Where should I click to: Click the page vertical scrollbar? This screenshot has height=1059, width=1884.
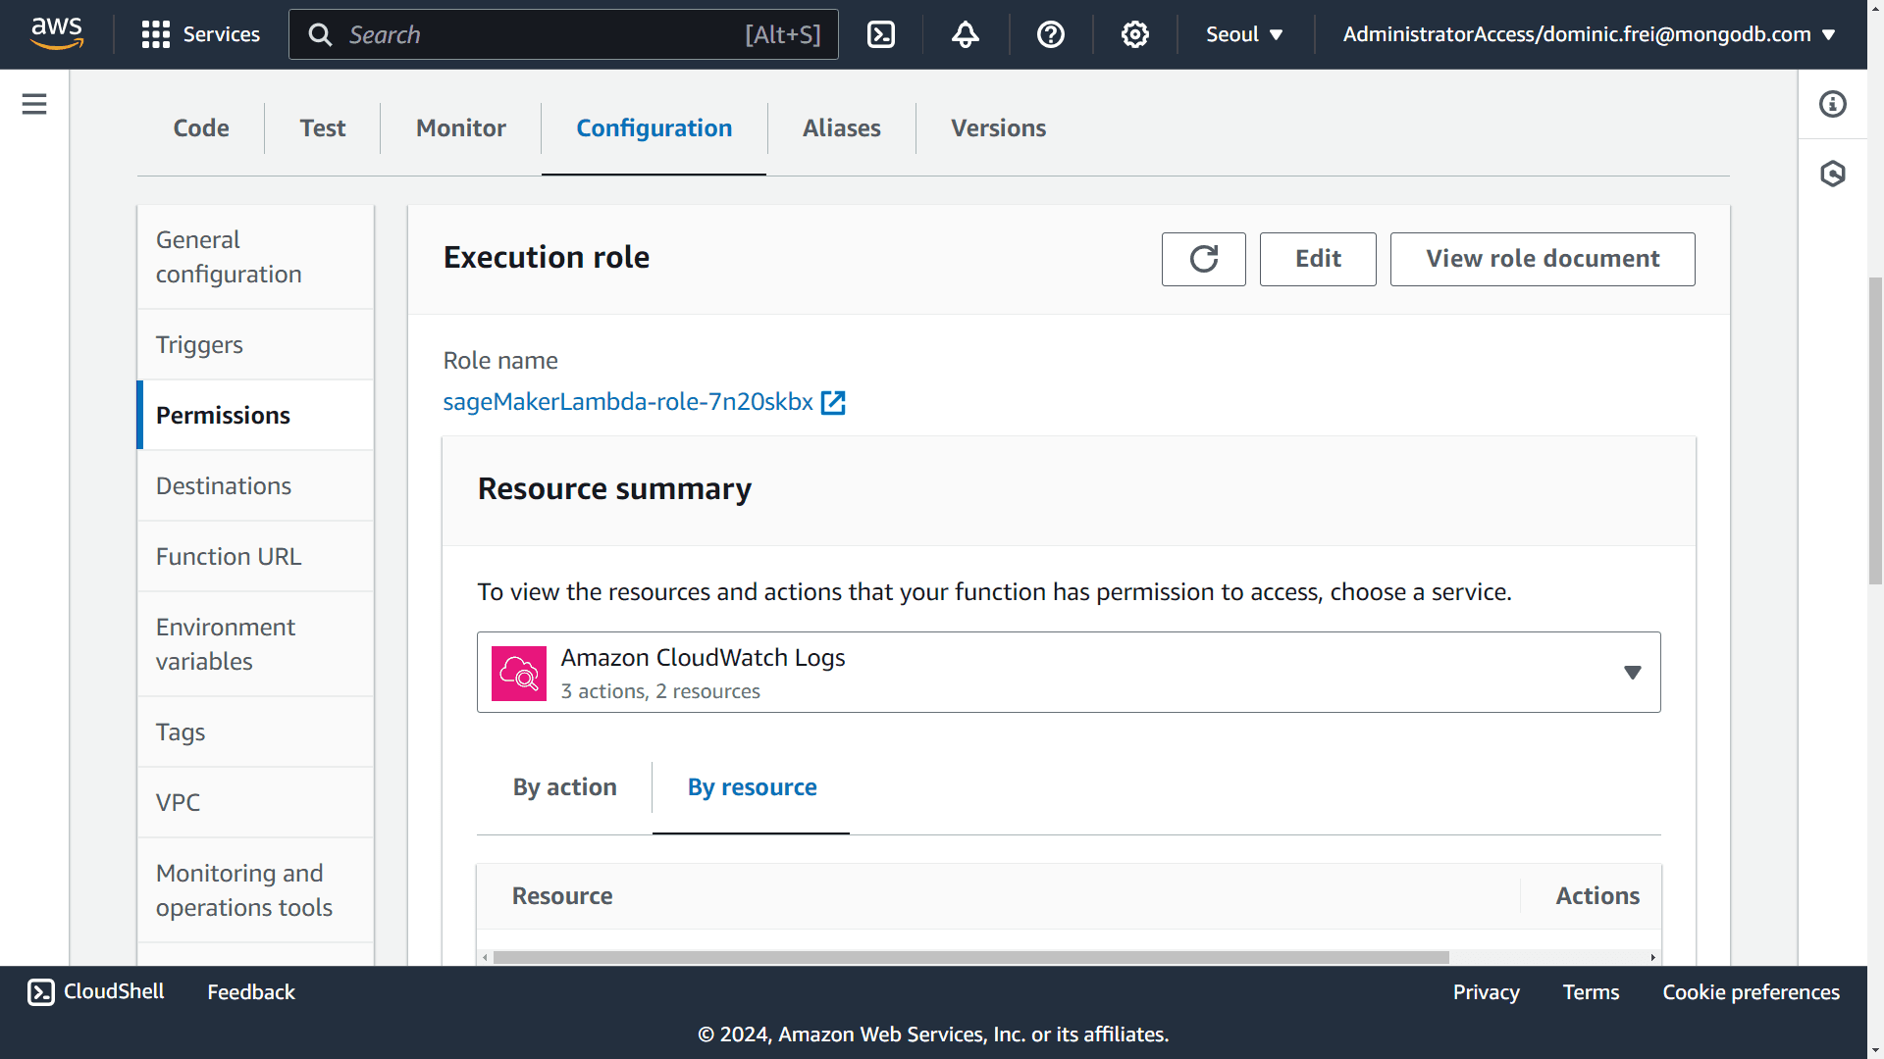1875,431
